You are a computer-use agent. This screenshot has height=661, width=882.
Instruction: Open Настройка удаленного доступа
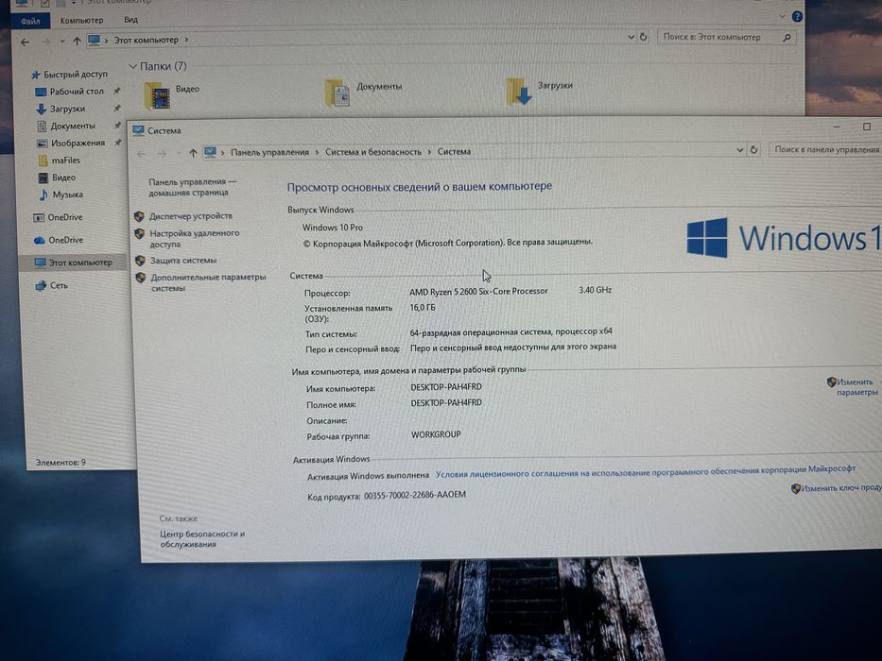[x=194, y=238]
